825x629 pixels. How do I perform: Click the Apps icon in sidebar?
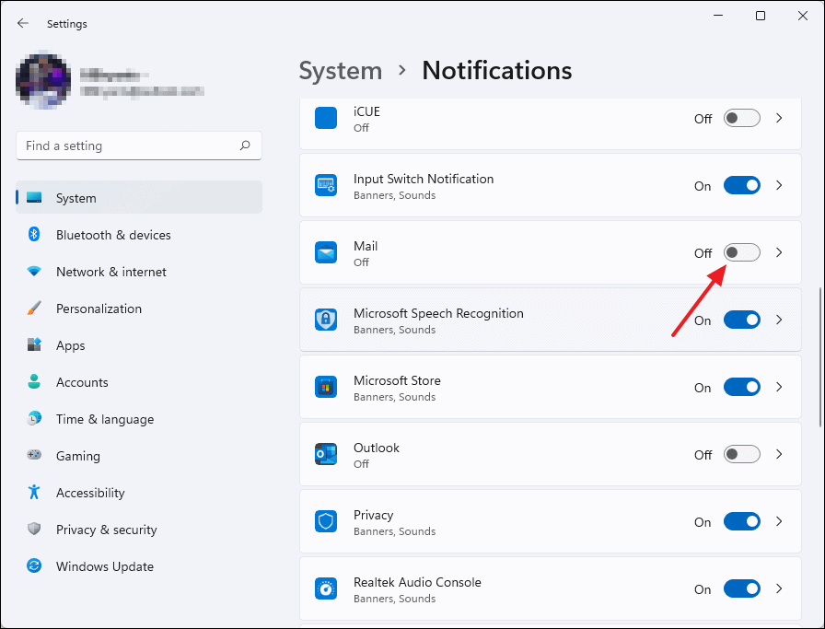click(34, 345)
